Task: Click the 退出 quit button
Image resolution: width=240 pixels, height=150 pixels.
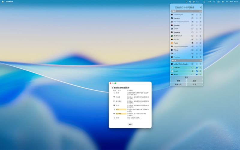Action: 186,77
